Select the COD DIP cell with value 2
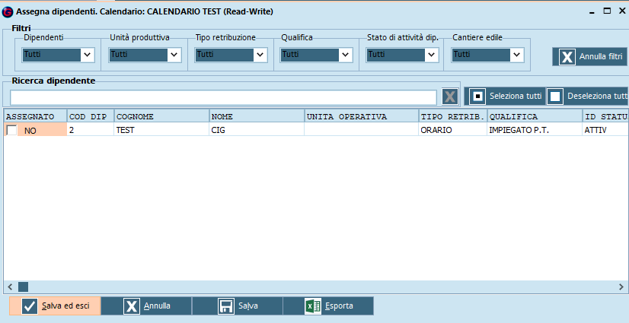The width and height of the screenshot is (629, 323). [x=91, y=130]
